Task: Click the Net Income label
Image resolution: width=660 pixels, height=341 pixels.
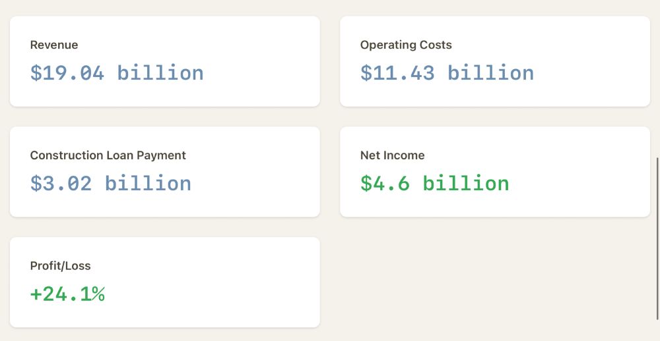Action: pyautogui.click(x=392, y=156)
